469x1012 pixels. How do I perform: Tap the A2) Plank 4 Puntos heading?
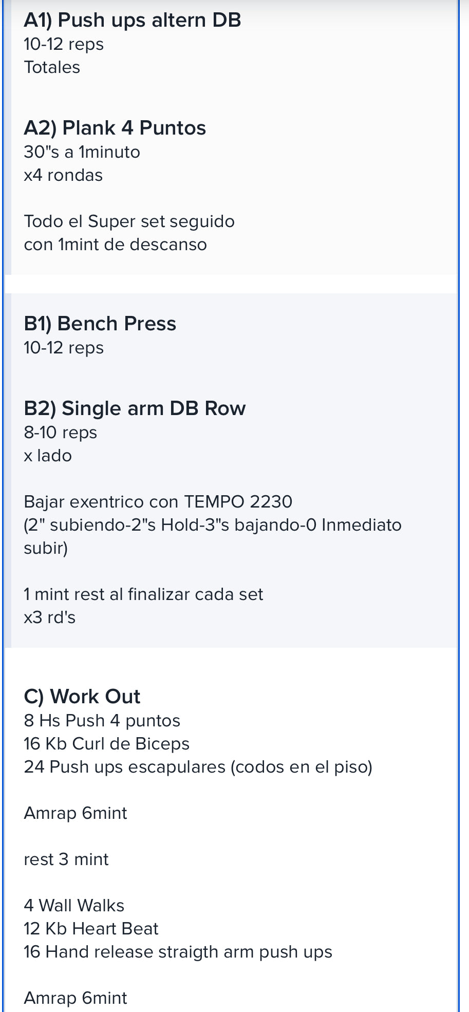coord(115,128)
